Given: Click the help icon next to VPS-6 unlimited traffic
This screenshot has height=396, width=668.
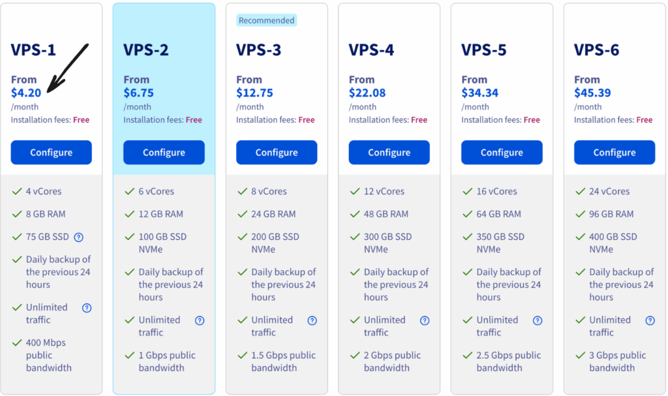Looking at the screenshot, I should pos(650,320).
